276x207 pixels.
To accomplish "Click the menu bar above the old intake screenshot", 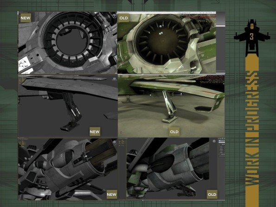I will coord(167,13).
